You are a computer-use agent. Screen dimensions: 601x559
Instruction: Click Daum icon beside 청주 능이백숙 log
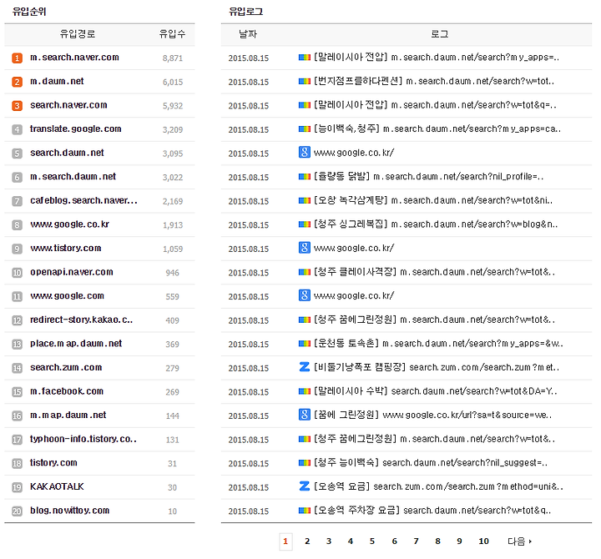pyautogui.click(x=305, y=463)
